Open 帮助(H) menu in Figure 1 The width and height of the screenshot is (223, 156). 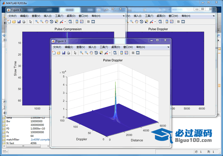96,16
